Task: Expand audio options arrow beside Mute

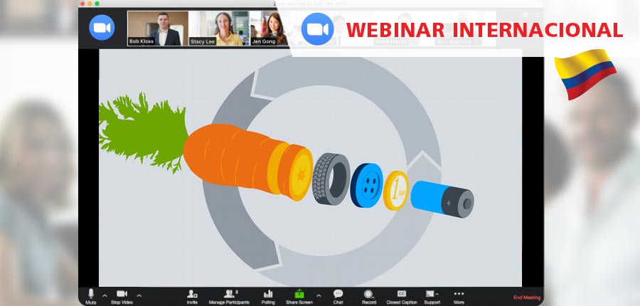Action: [x=105, y=295]
